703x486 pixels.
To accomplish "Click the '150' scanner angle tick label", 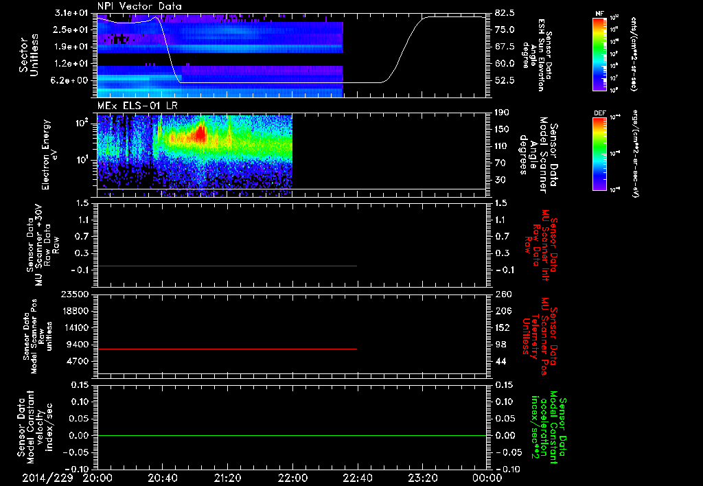I will click(x=502, y=130).
